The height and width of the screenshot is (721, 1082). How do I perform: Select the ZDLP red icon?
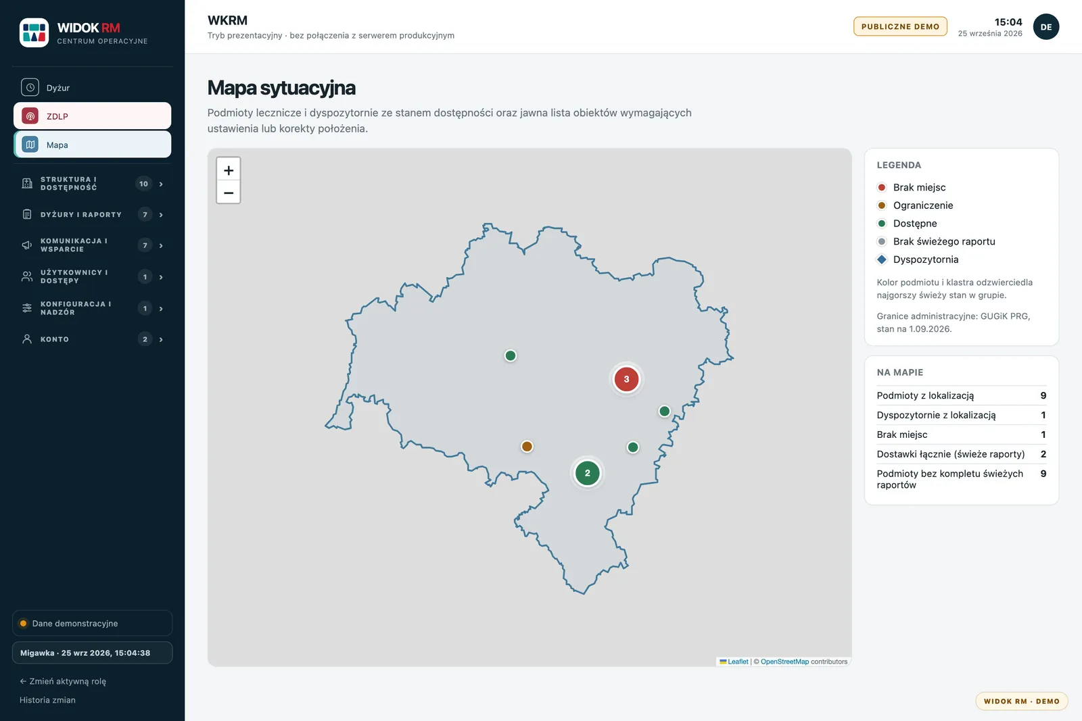pyautogui.click(x=30, y=116)
